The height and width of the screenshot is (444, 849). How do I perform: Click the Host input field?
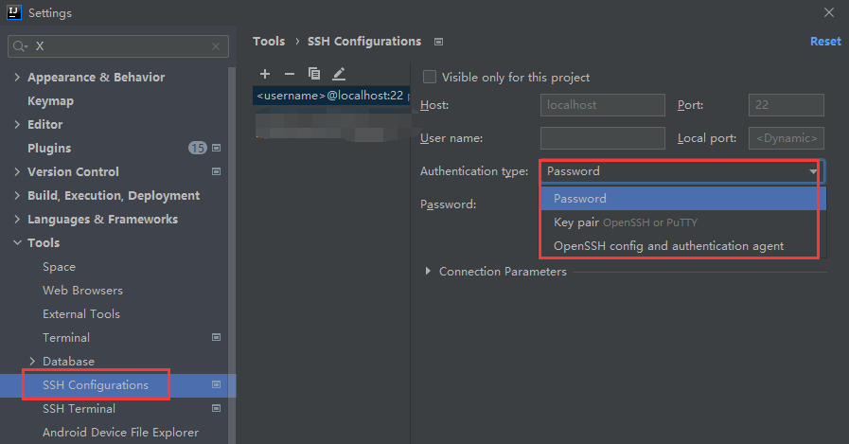click(602, 105)
